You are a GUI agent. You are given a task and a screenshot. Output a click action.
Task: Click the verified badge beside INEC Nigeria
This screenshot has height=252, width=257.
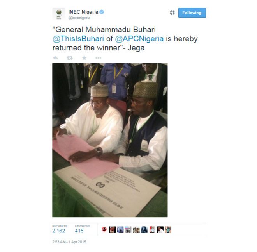pos(102,12)
